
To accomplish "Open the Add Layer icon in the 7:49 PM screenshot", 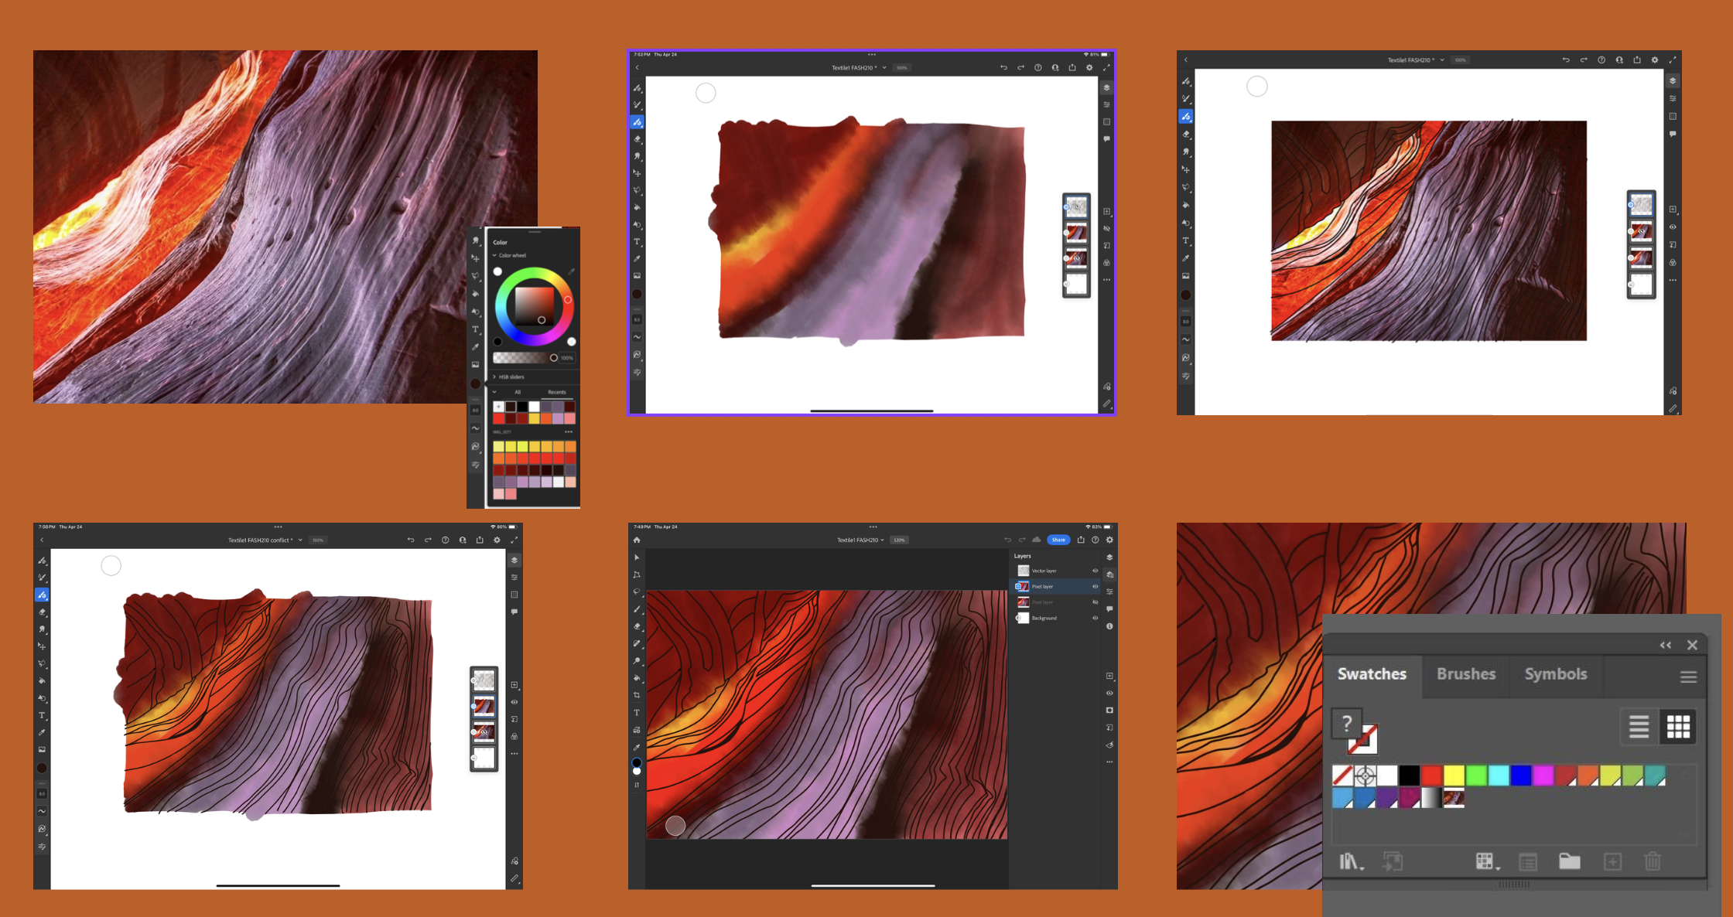I will 1109,676.
